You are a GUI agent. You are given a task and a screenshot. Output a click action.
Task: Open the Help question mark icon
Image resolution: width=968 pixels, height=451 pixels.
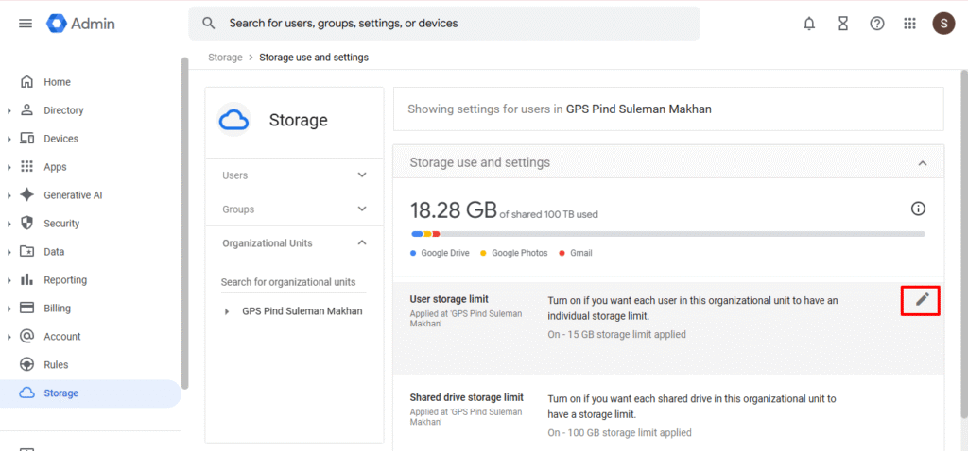(x=877, y=24)
